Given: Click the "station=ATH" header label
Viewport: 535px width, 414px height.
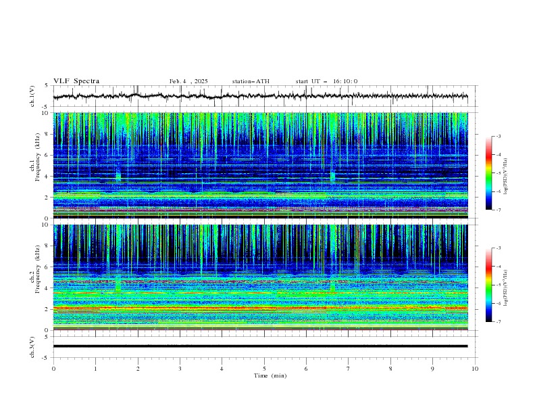Looking at the screenshot, I should point(251,81).
